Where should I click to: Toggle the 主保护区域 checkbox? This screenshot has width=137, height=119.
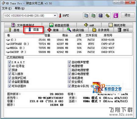9,78
